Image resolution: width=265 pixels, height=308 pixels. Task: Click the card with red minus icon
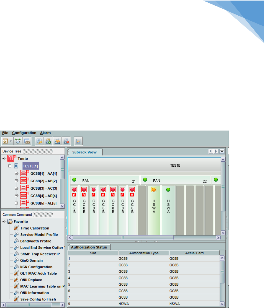pyautogui.click(x=66, y=141)
